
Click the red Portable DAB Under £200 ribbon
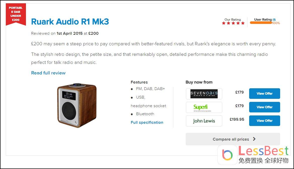click(x=16, y=15)
